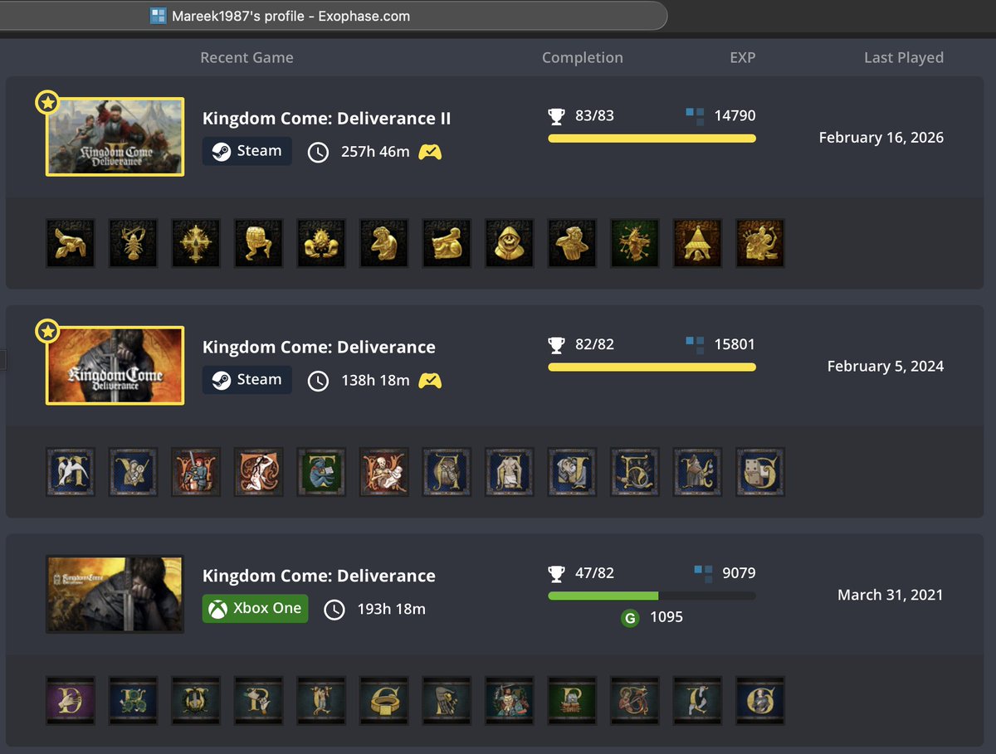Select the golden ring letter G achievement

pyautogui.click(x=383, y=701)
